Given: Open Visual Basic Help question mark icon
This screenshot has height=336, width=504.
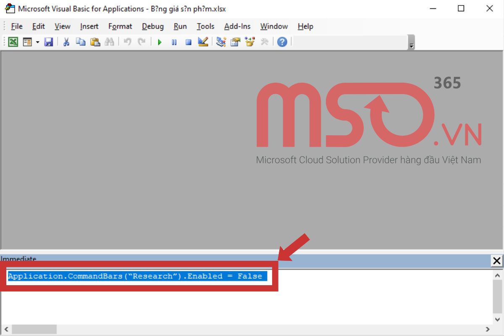Looking at the screenshot, I should [282, 42].
